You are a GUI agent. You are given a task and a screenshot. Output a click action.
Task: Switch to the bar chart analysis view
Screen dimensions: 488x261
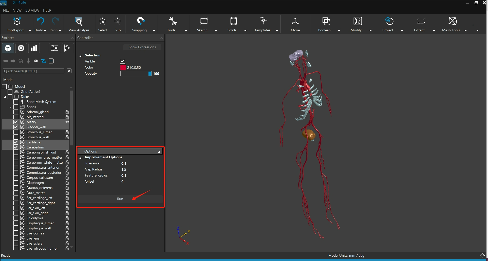tap(34, 48)
